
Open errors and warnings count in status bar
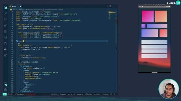10,94
